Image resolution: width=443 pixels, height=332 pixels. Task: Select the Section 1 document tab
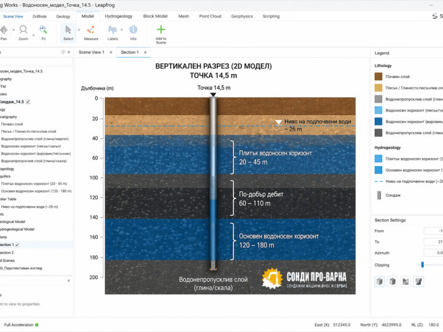130,52
